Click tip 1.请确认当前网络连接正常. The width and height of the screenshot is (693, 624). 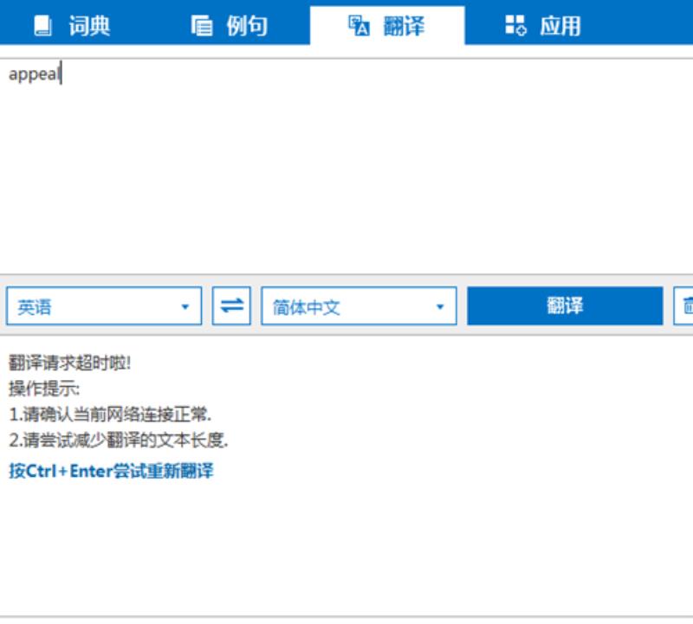[x=110, y=415]
